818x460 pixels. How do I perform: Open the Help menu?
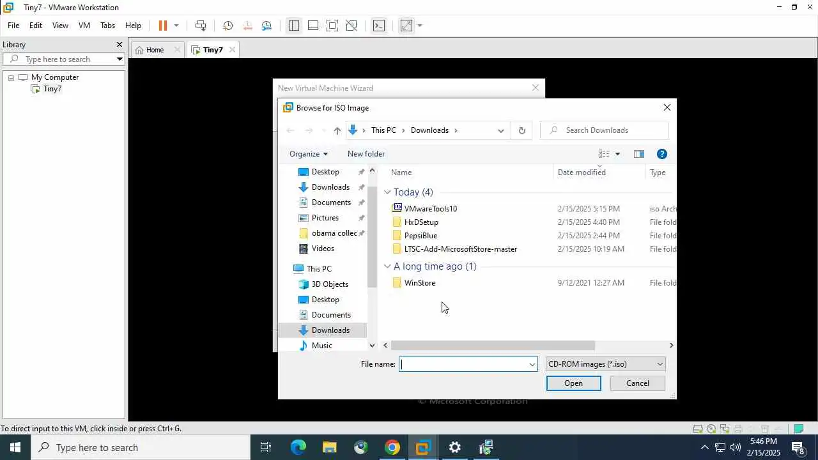click(133, 26)
